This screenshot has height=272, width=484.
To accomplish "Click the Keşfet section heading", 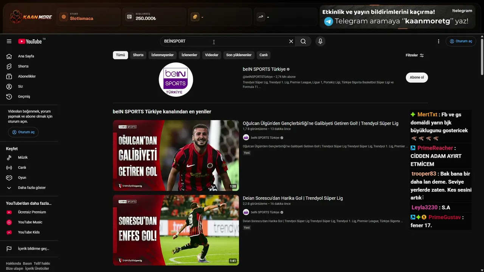I will point(12,149).
